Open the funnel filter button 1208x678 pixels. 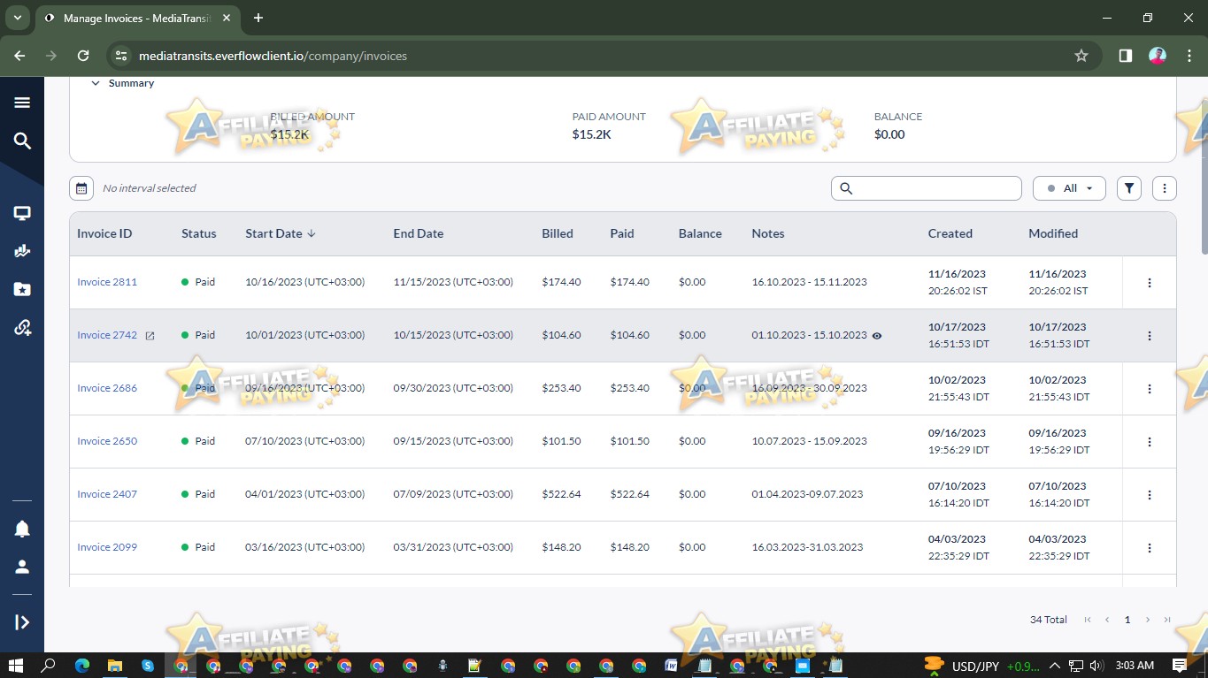1129,187
